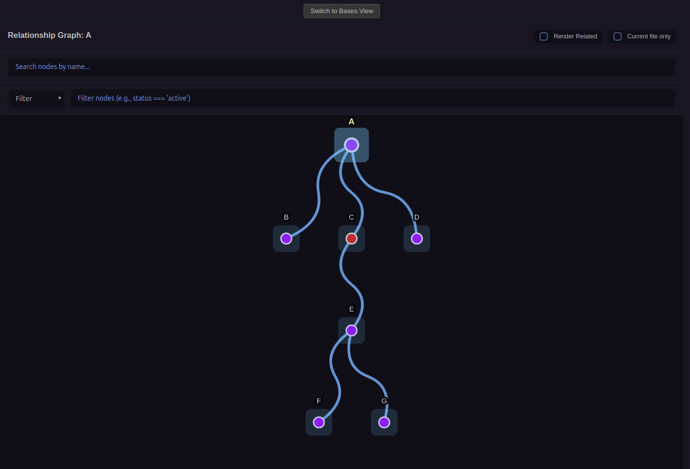Screen dimensions: 690x469
Task: Select leaf node G
Action: click(x=384, y=422)
